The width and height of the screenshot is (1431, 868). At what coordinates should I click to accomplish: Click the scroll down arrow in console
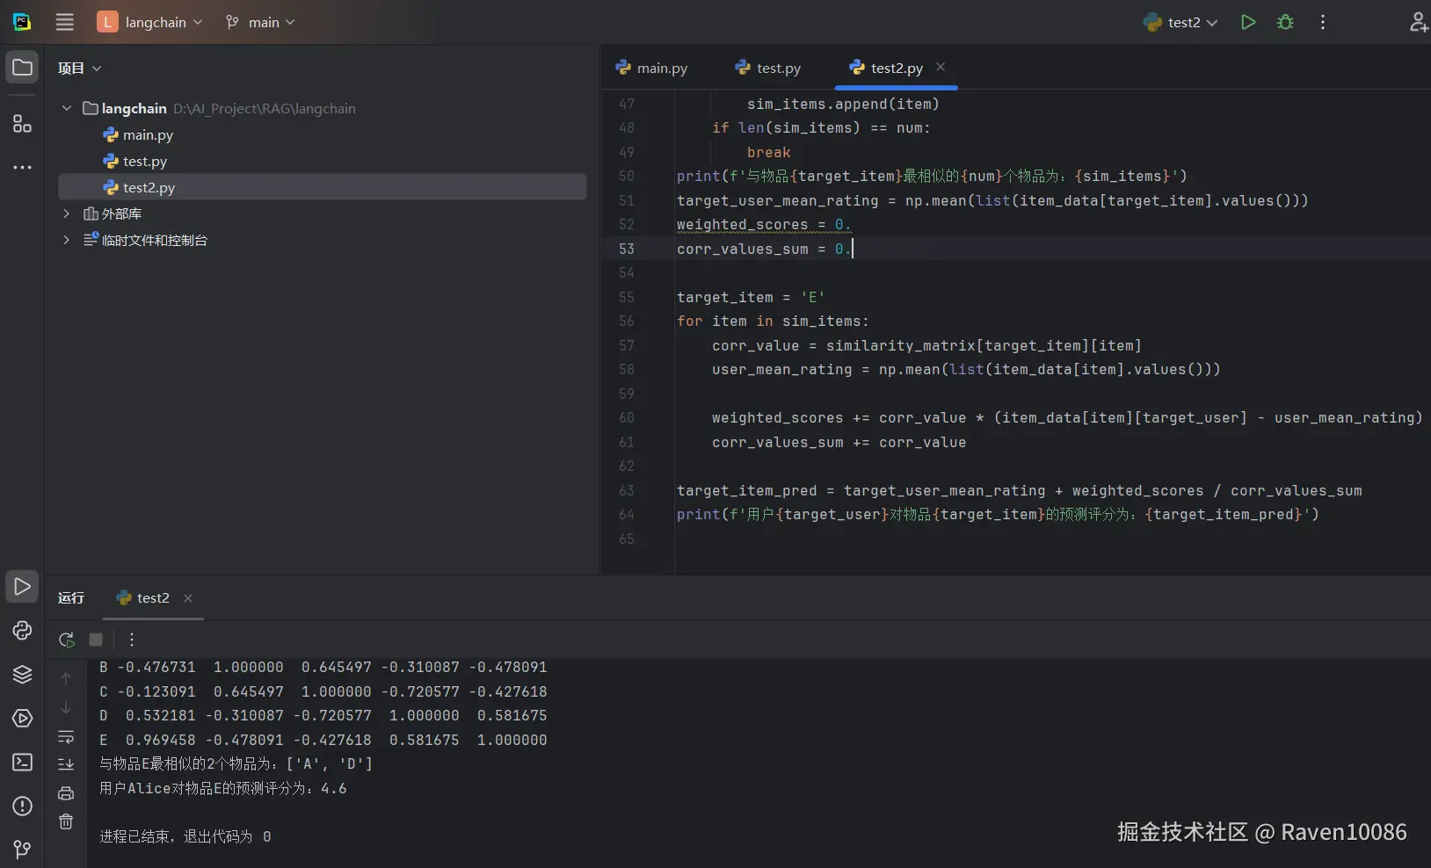click(66, 707)
